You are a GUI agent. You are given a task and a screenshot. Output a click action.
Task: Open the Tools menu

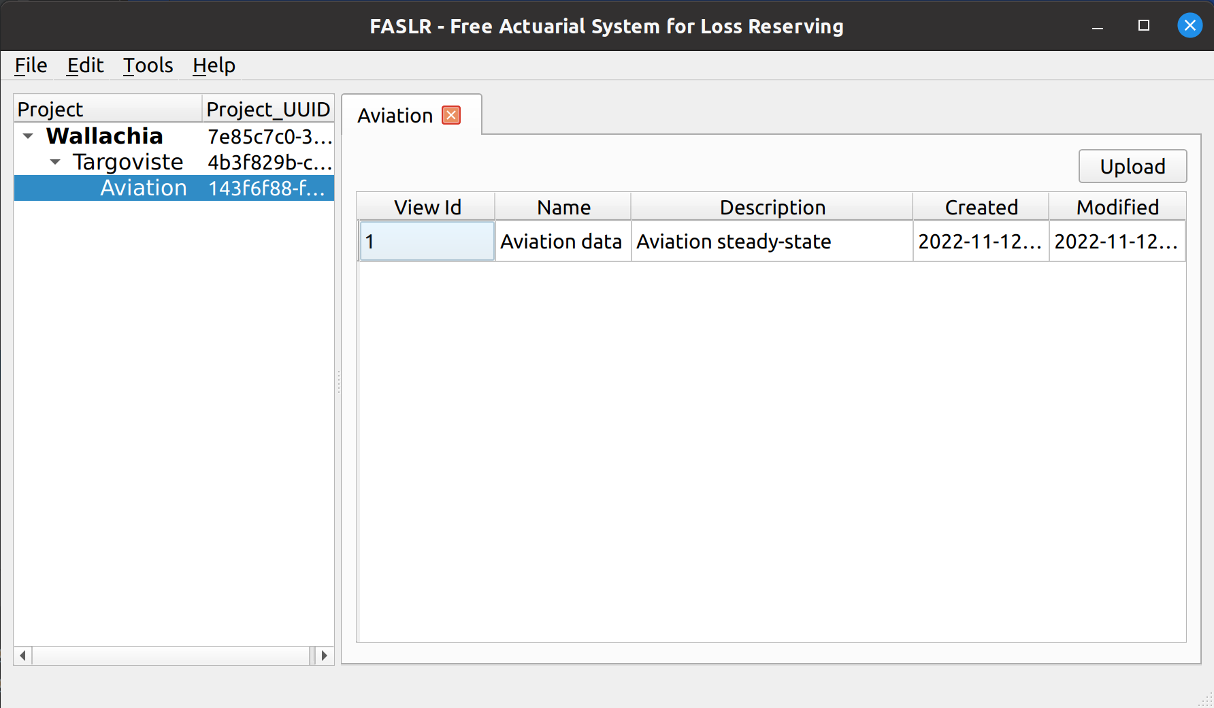(148, 65)
